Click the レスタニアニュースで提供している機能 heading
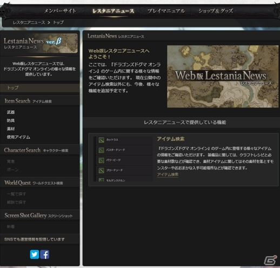The height and width of the screenshot is (268, 280). (185, 123)
